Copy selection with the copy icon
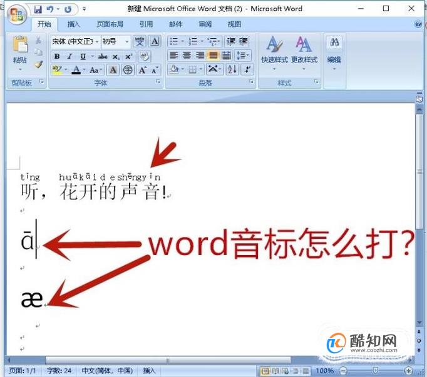Screen dimensions: 427x377 [38, 52]
